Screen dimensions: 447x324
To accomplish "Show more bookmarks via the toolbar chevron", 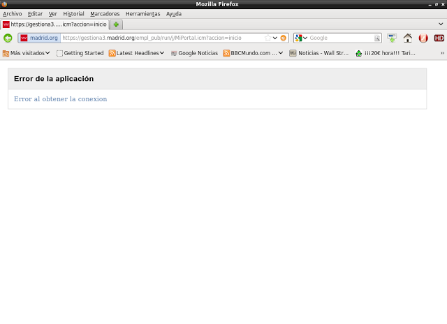I will [441, 53].
